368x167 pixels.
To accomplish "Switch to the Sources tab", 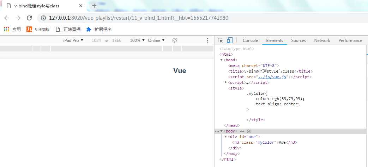I will 298,40.
